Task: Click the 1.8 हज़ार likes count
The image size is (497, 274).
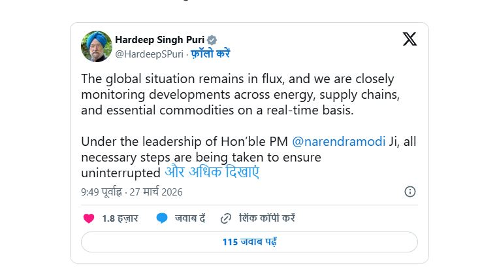Action: coord(120,218)
